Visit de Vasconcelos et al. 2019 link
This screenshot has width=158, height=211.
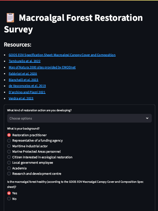coord(27,86)
